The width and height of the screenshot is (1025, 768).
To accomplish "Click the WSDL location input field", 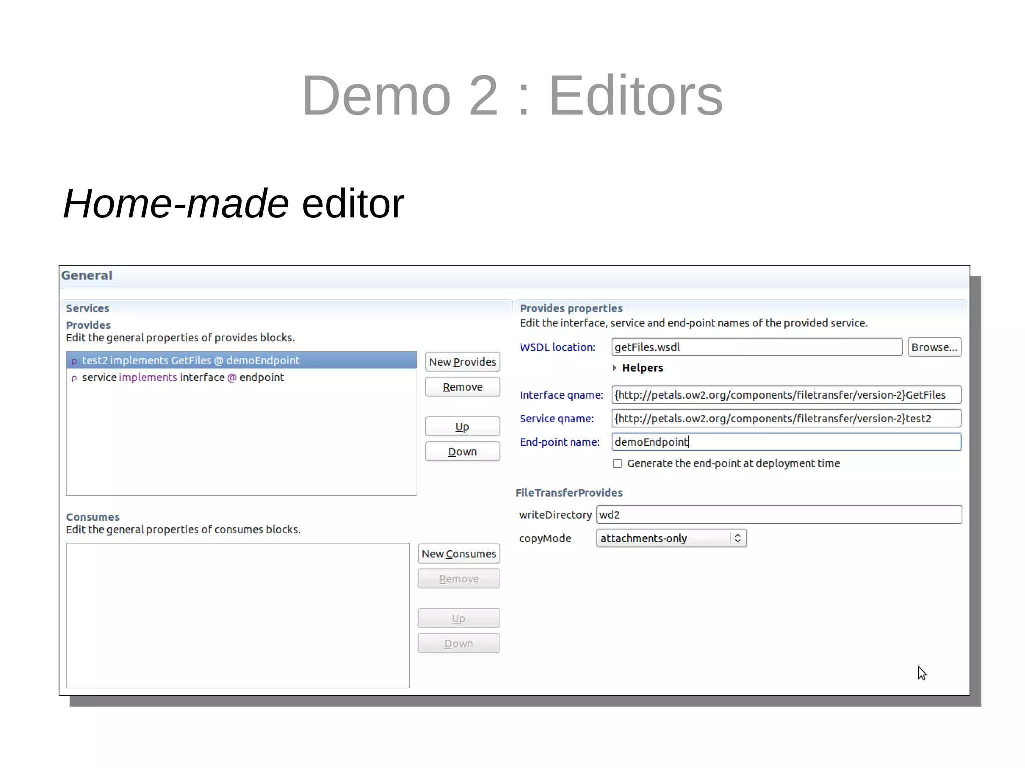I will 756,347.
